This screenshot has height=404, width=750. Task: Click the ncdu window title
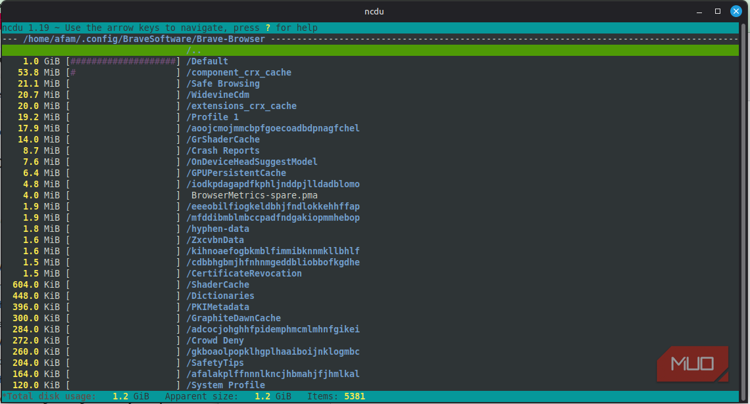(x=374, y=11)
